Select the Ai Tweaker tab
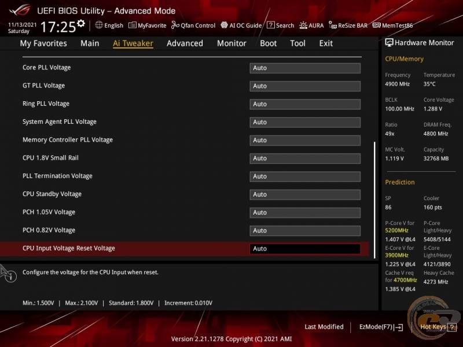The height and width of the screenshot is (347, 463). click(x=133, y=43)
